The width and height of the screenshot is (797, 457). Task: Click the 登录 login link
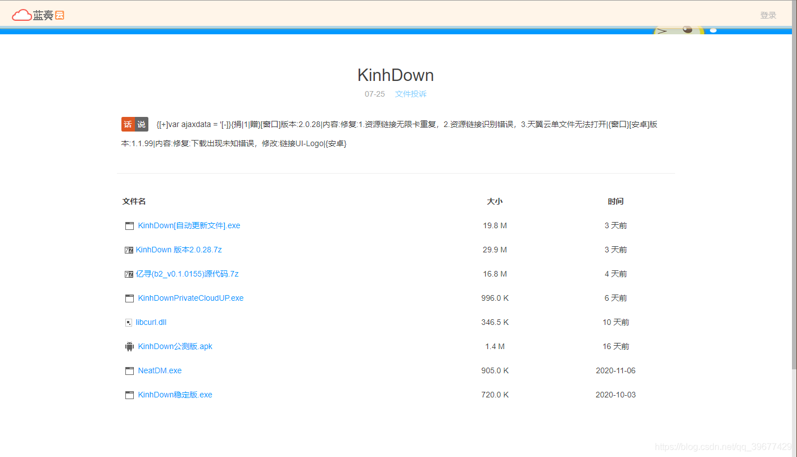point(768,15)
